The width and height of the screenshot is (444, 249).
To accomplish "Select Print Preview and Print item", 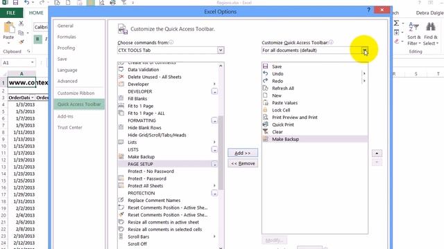I will [x=314, y=118].
